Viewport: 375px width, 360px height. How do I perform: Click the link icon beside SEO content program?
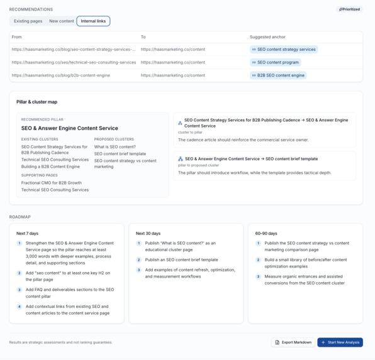click(254, 62)
